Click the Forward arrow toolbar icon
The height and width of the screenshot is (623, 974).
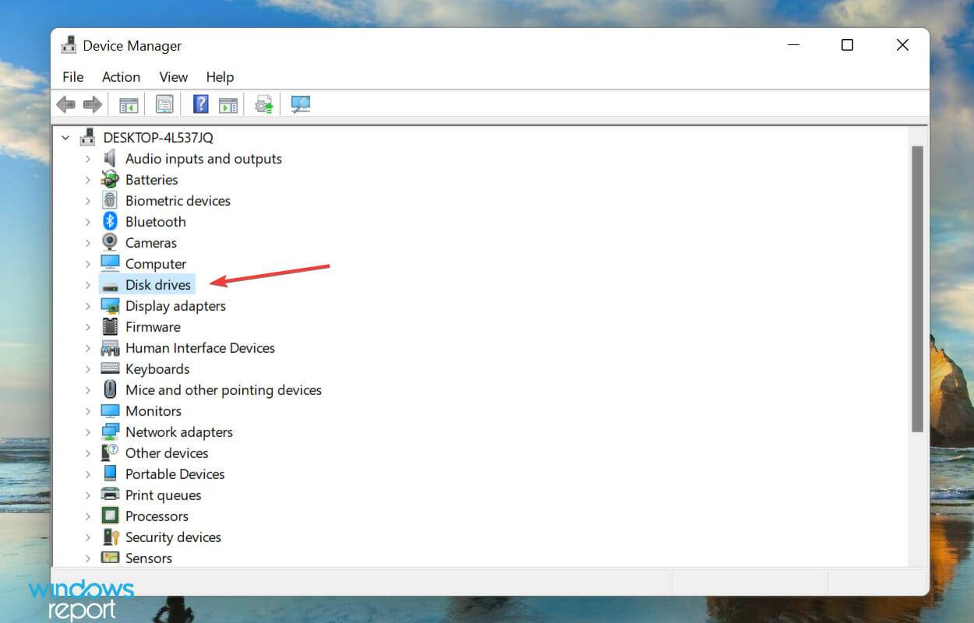click(93, 104)
